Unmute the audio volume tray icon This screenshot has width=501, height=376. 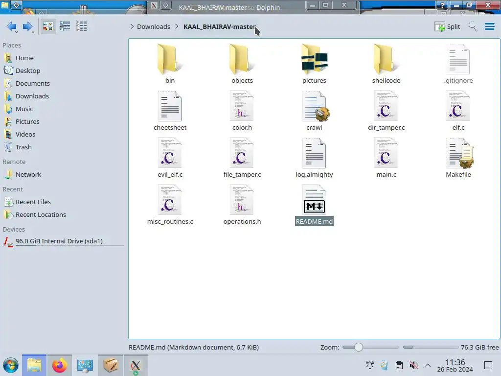pyautogui.click(x=414, y=365)
